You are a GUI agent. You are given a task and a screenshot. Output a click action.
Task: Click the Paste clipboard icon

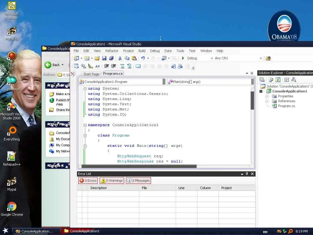[x=134, y=58]
